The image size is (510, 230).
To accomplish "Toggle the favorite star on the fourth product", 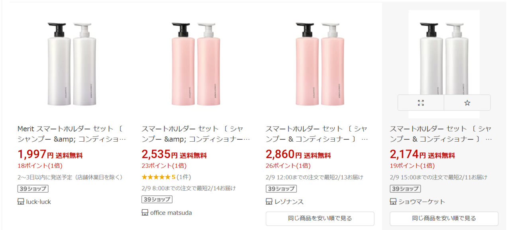I will [x=467, y=103].
